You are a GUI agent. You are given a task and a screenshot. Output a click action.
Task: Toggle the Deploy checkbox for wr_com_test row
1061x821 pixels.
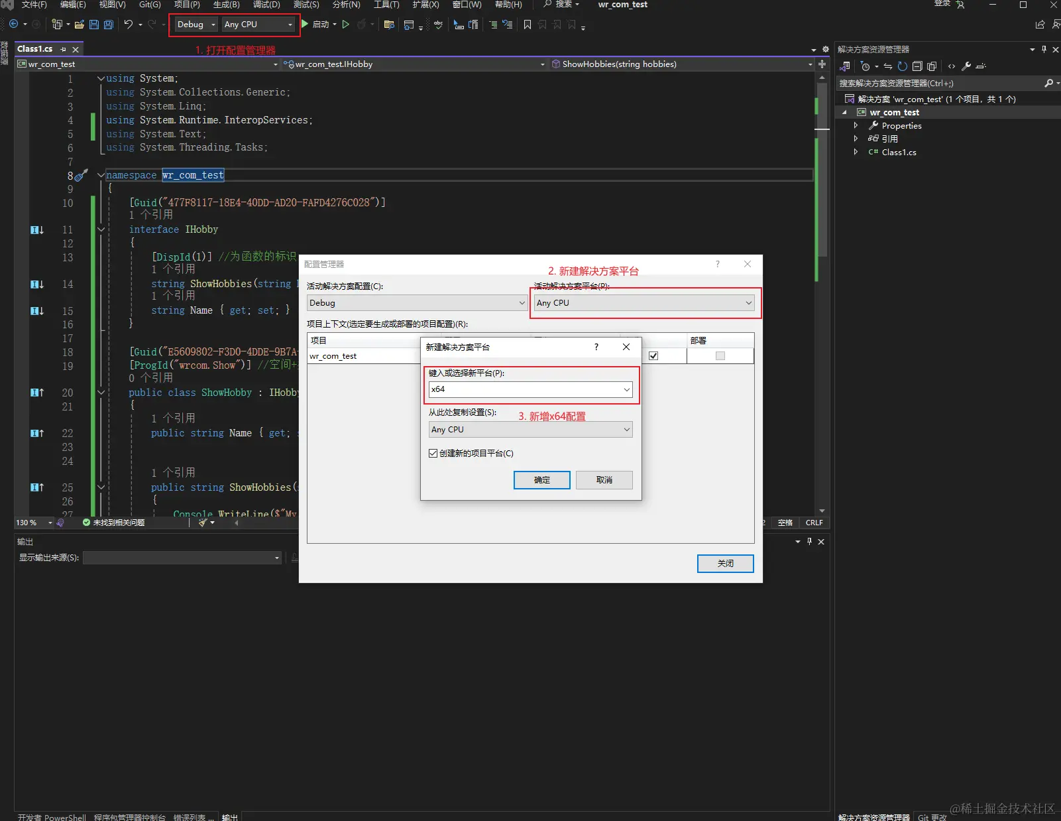click(x=720, y=356)
